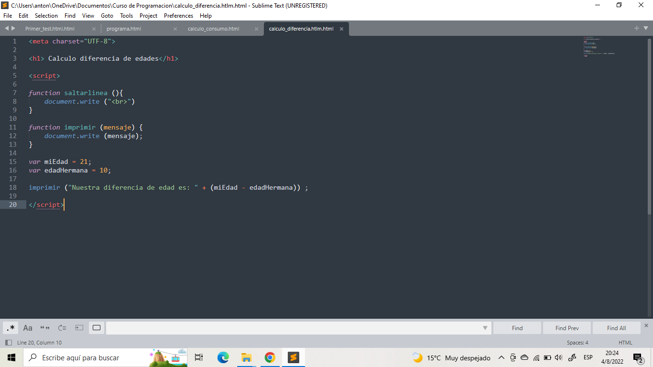The image size is (653, 367).
Task: Toggle regular expression search mode
Action: coord(11,328)
